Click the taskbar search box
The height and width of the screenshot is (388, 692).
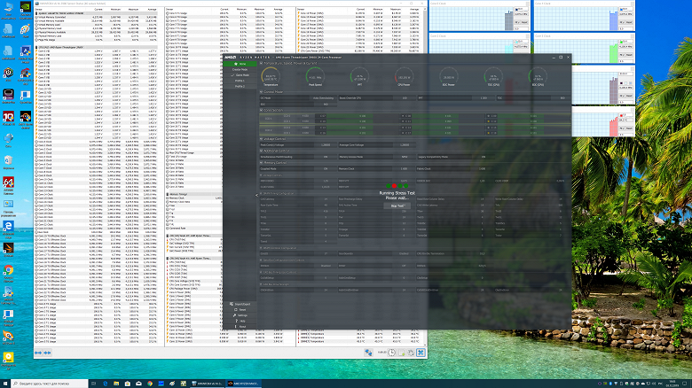(50, 384)
